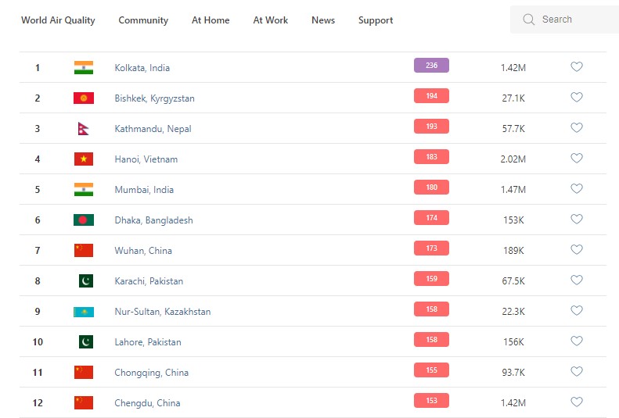Viewport: 619px width, 418px height.
Task: Open the Community menu item
Action: (x=143, y=20)
